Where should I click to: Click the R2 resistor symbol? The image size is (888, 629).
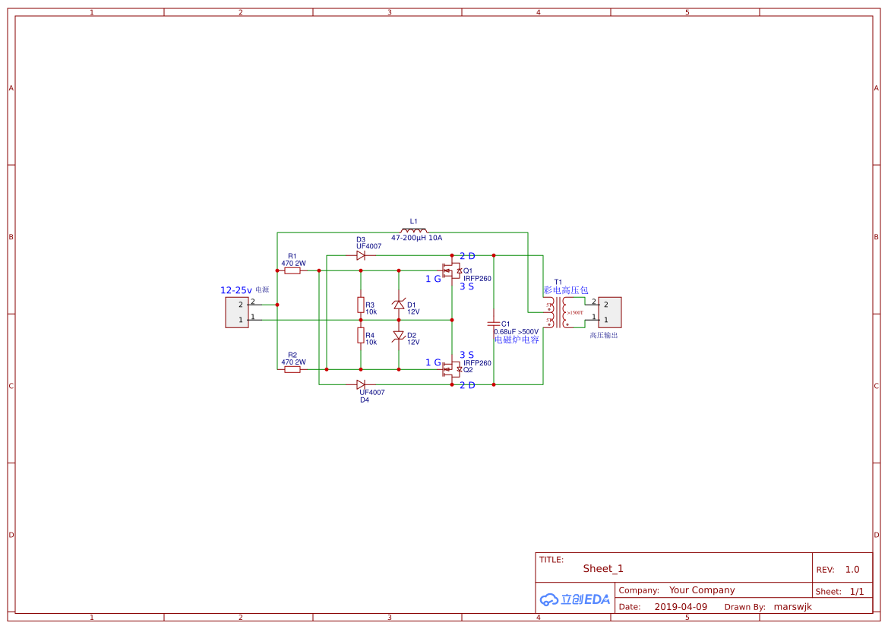pos(292,369)
